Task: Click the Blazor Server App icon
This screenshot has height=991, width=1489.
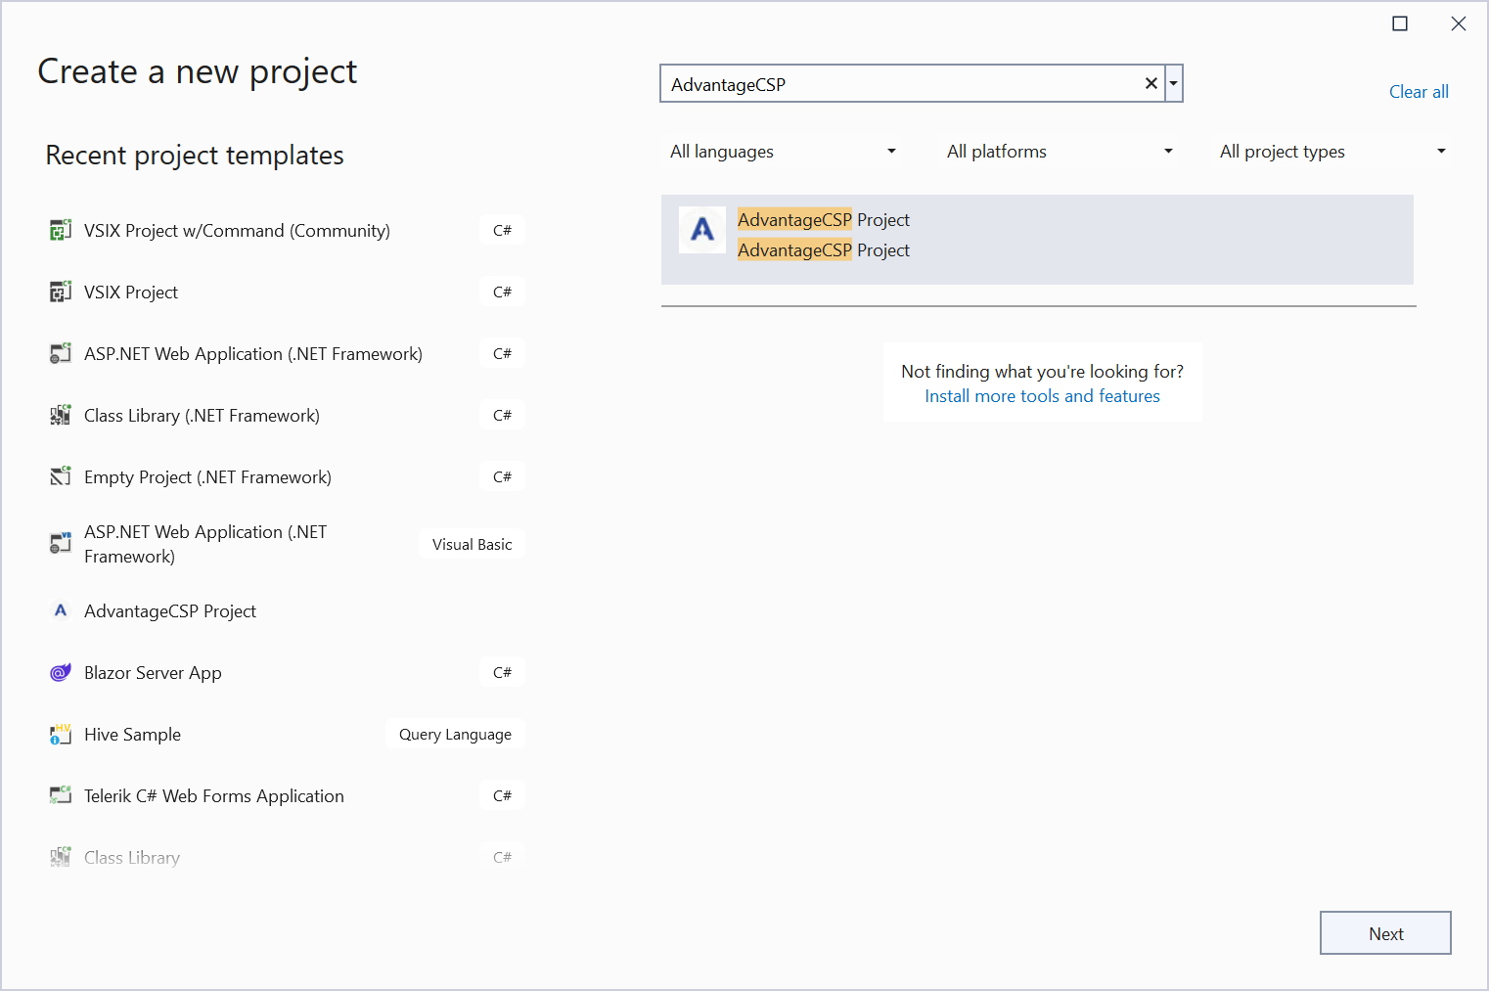Action: coord(61,672)
